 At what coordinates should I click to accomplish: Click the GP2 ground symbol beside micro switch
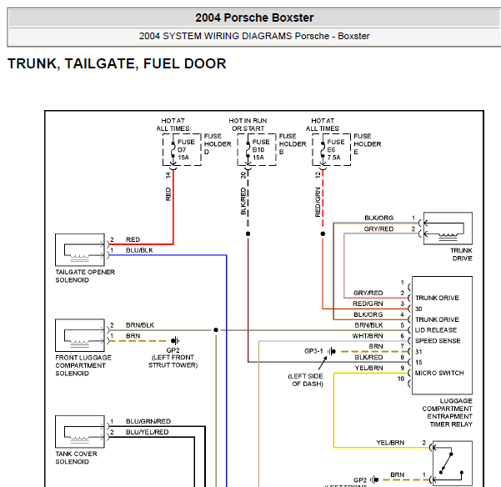375,479
